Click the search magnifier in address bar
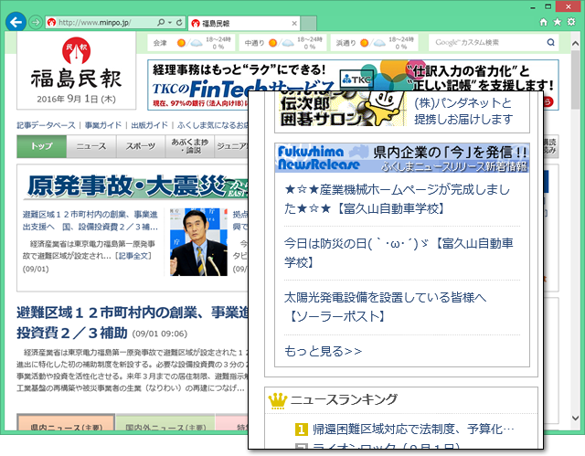This screenshot has height=456, width=585. pyautogui.click(x=161, y=22)
